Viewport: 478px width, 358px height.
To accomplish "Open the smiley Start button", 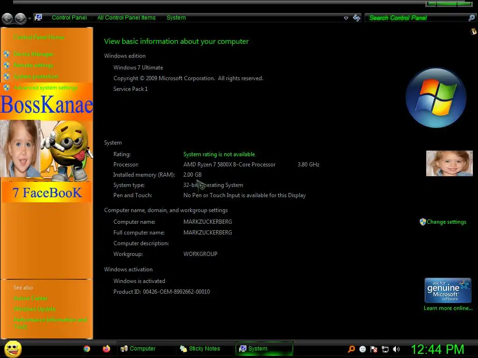I will [13, 349].
